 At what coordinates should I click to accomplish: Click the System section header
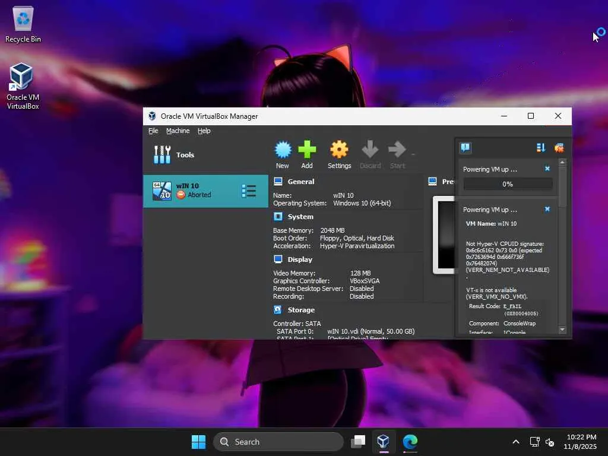click(x=300, y=217)
